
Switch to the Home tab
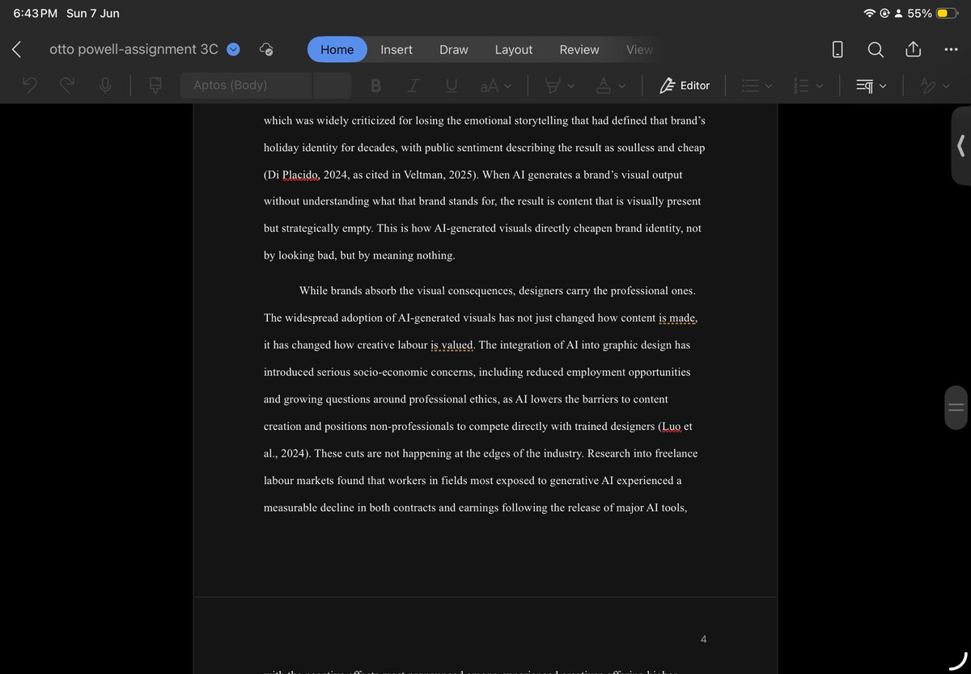[337, 49]
